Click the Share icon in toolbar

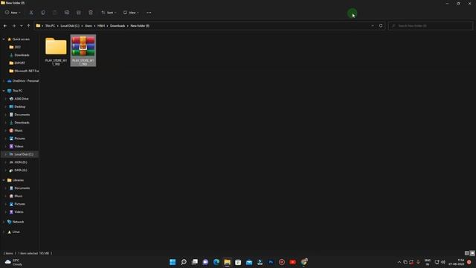(x=79, y=13)
